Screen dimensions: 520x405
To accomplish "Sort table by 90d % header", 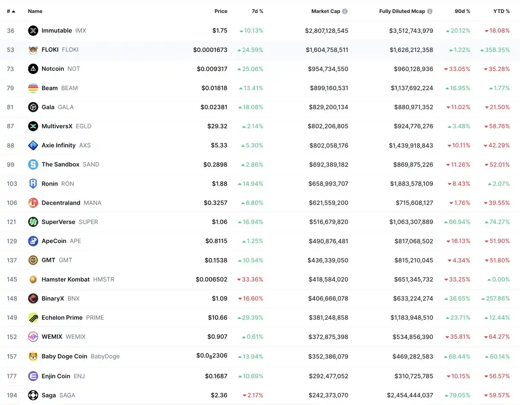I will tap(462, 11).
